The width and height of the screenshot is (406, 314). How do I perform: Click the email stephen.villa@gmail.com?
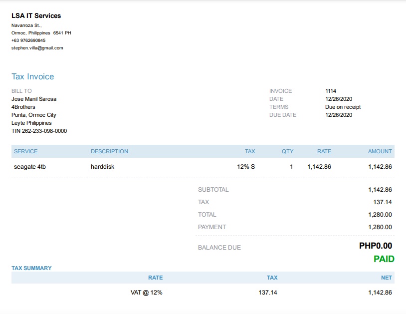pos(37,48)
